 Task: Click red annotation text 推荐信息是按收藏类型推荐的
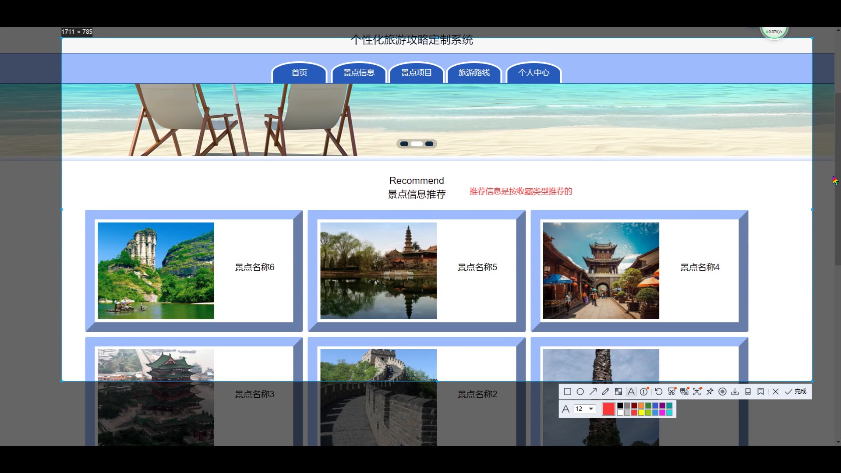(521, 191)
